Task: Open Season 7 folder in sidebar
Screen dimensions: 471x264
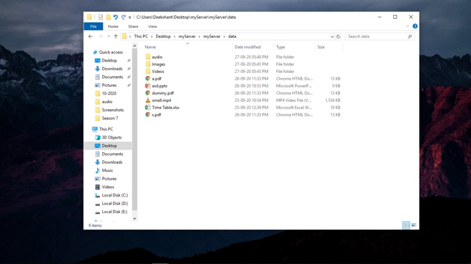Action: tap(110, 118)
